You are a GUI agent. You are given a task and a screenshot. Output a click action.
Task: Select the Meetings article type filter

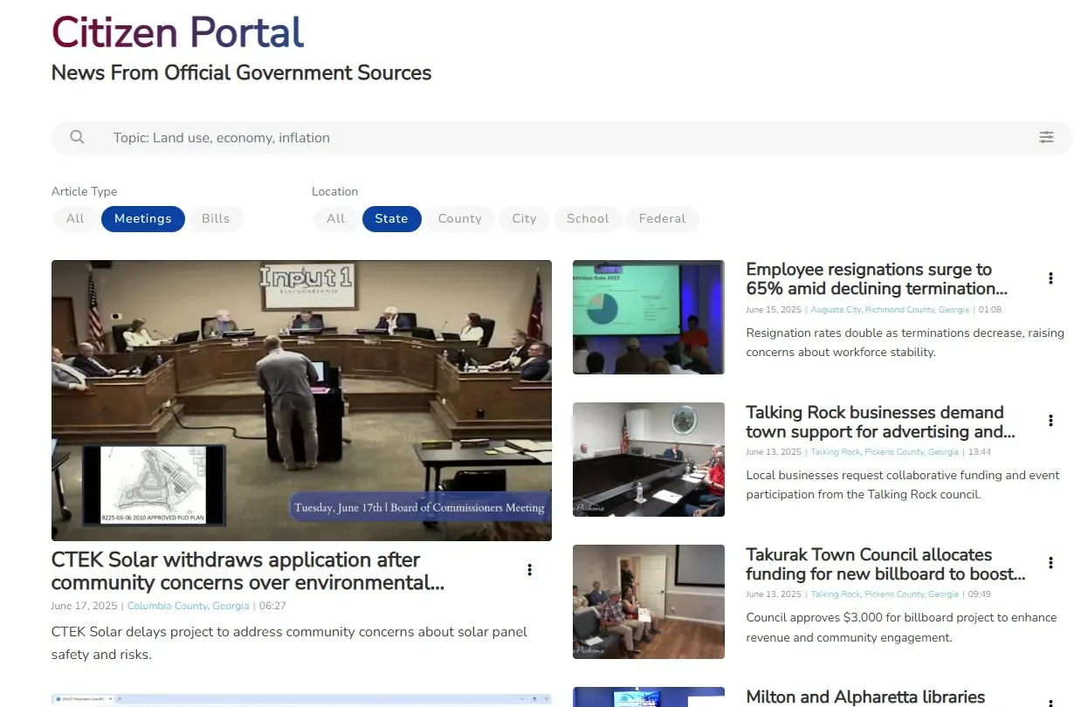point(143,219)
